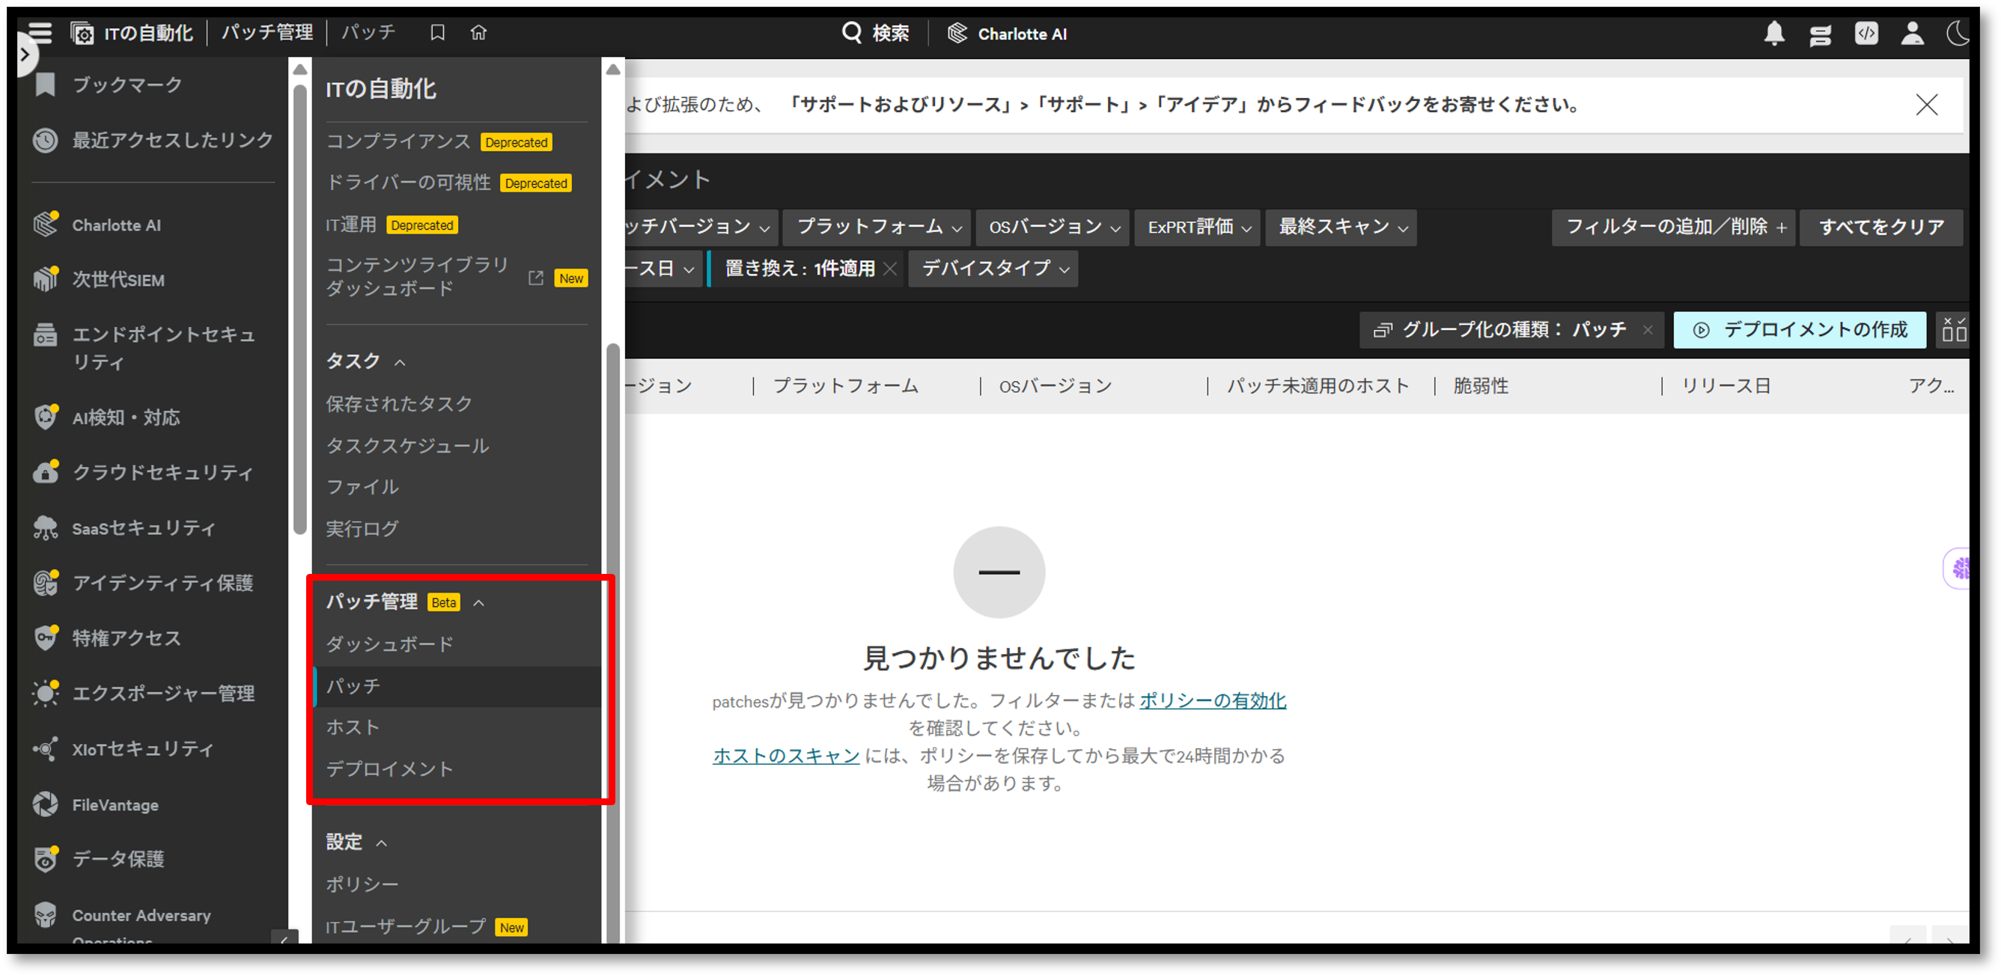Select SaaSセキュリティ sidebar icon
Viewport: 2001px width, 975px height.
(x=46, y=528)
